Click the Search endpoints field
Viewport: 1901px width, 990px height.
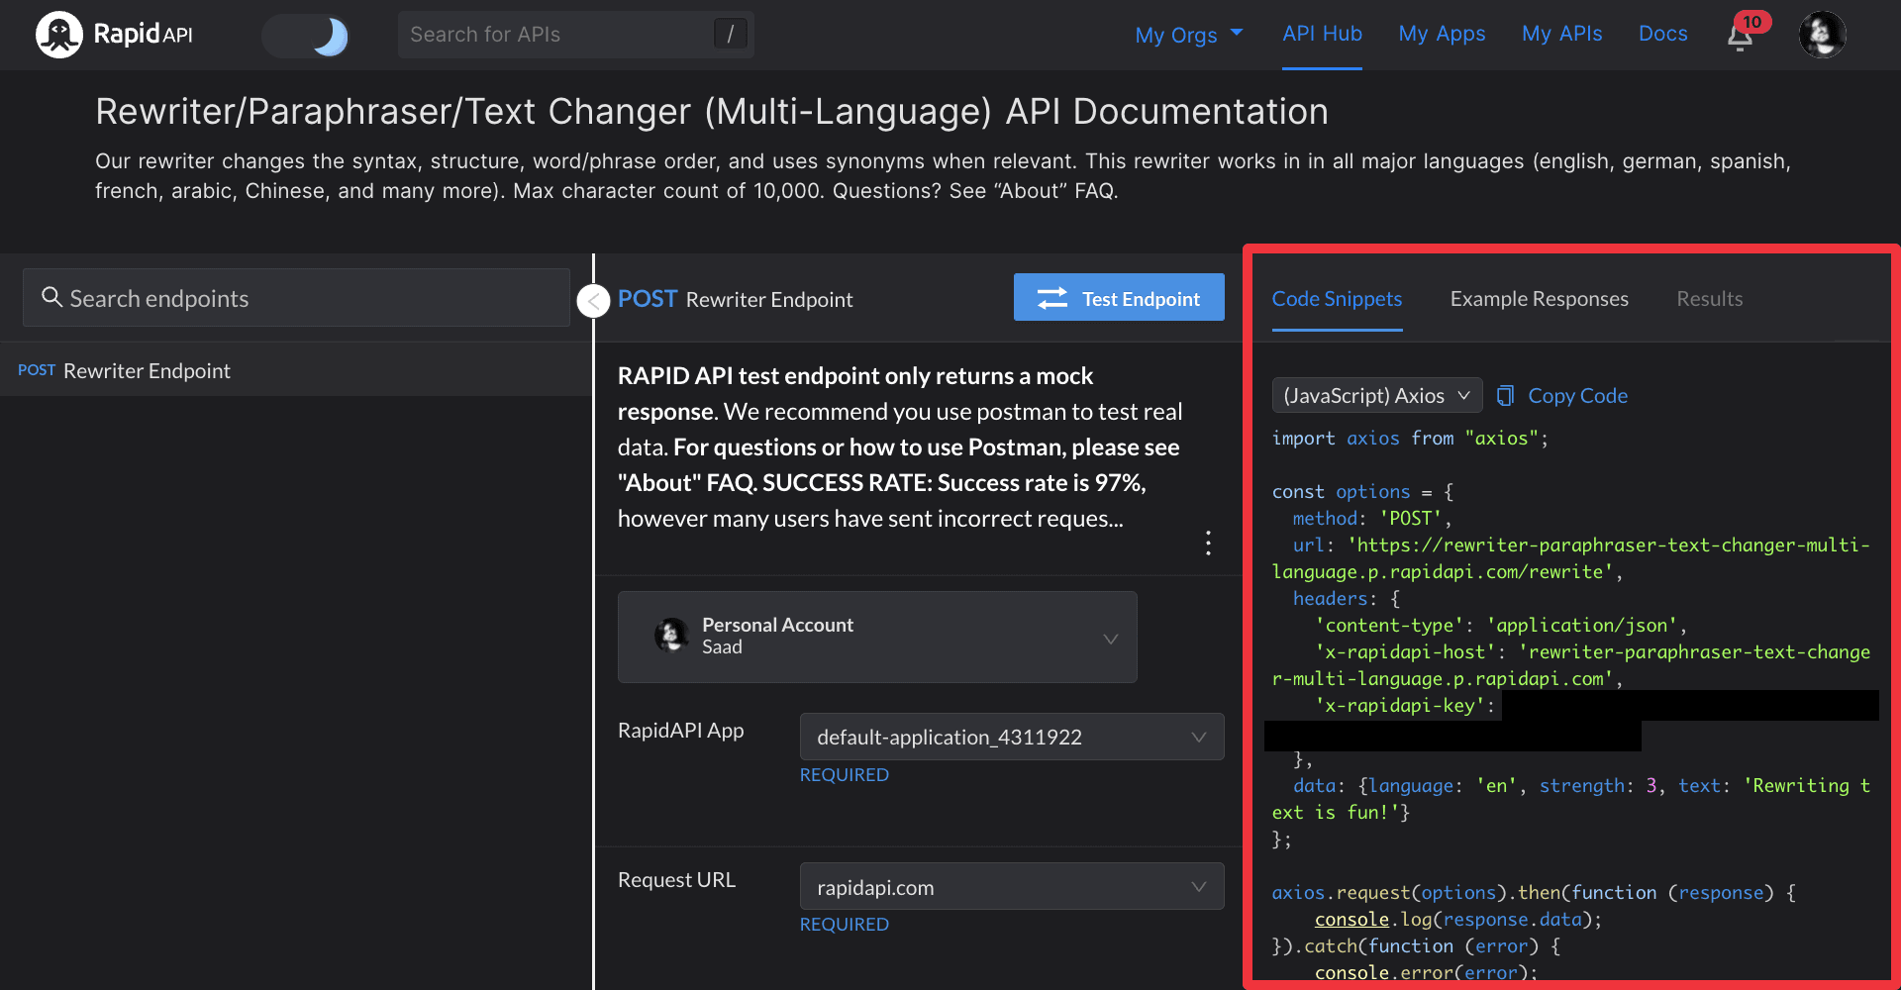(x=296, y=298)
